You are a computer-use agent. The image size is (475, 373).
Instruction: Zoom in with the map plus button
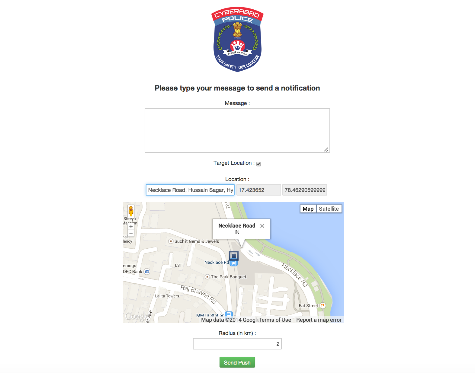pyautogui.click(x=131, y=226)
